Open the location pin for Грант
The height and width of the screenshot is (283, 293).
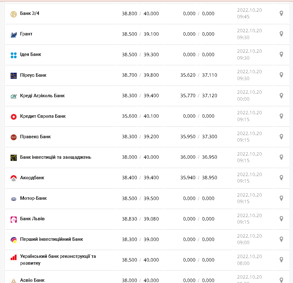pos(281,34)
